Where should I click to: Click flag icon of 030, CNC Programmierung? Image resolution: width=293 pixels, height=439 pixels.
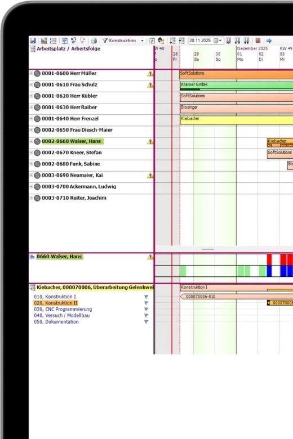click(146, 310)
